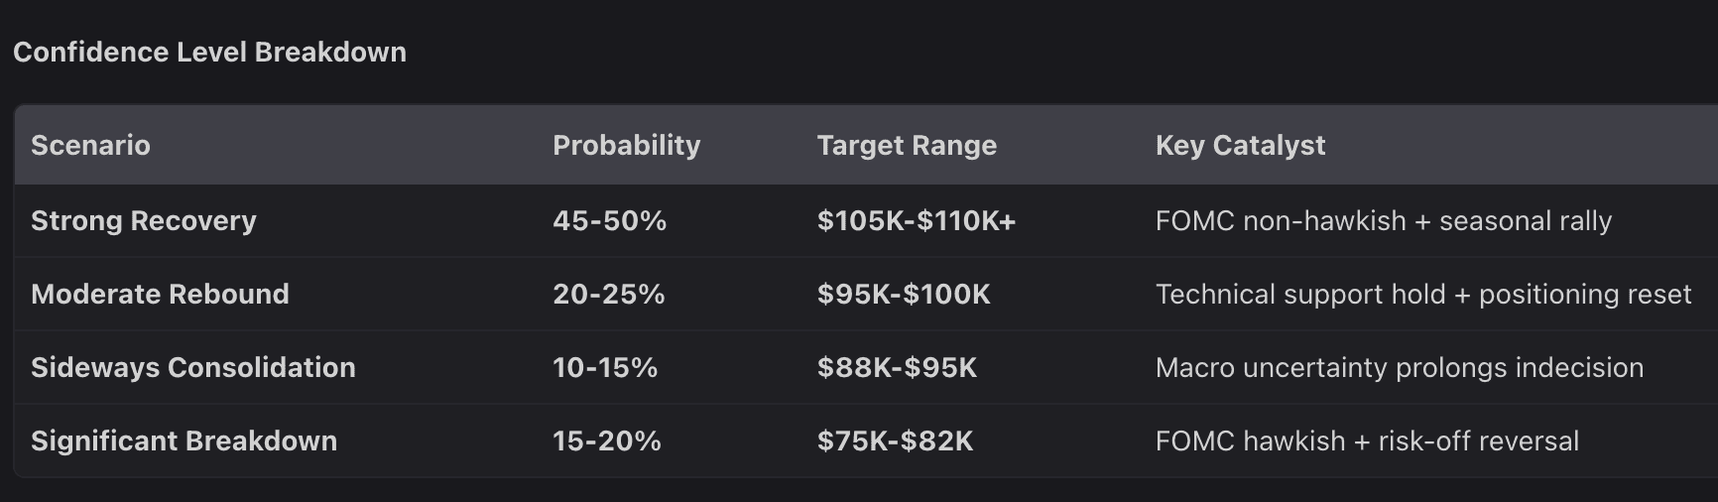The image size is (1718, 502).
Task: Select the $75K-$82K target range
Action: 895,441
